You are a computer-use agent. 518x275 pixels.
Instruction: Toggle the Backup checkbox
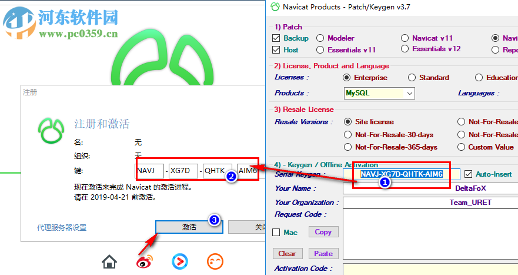(276, 38)
